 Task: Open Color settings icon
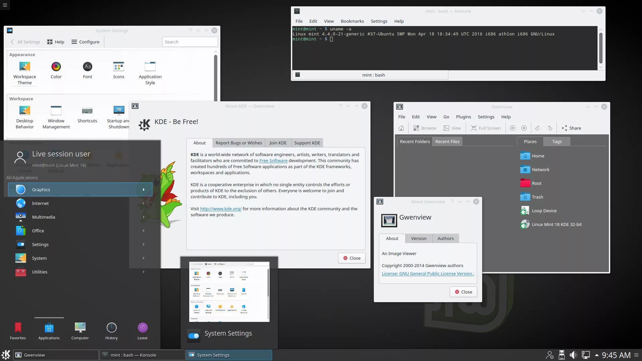(x=56, y=70)
